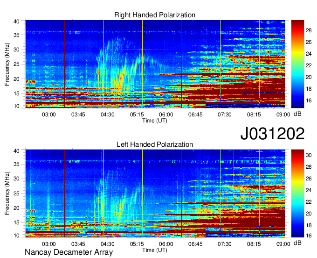Click the 28 value on the top colorbar
This screenshot has width=317, height=258.
tap(309, 30)
